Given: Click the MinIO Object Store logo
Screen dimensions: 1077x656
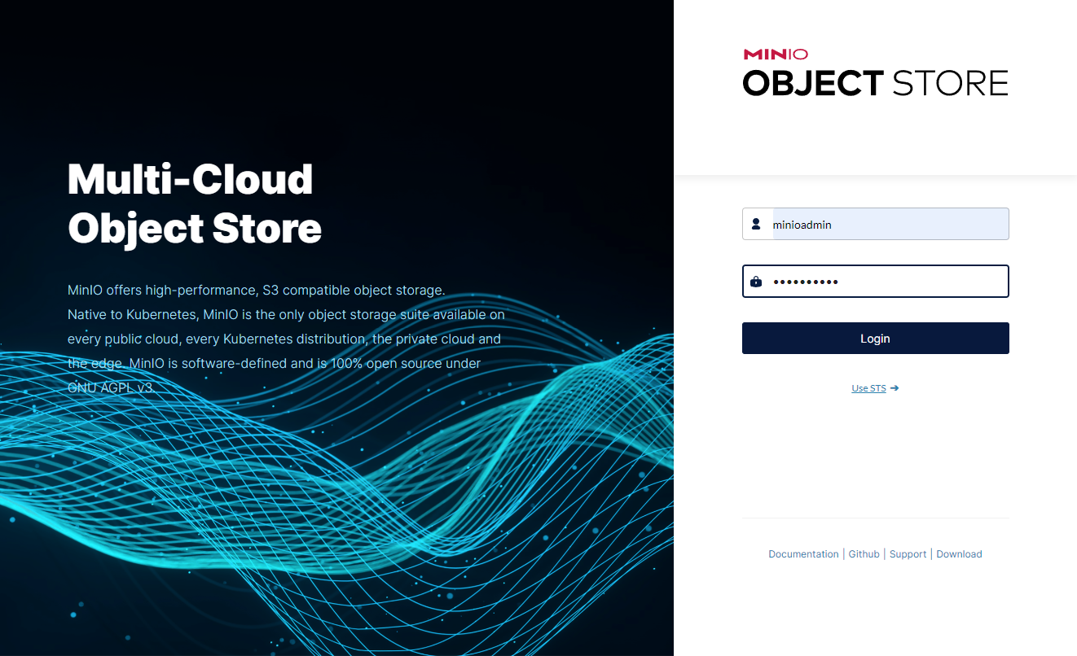Looking at the screenshot, I should click(876, 72).
